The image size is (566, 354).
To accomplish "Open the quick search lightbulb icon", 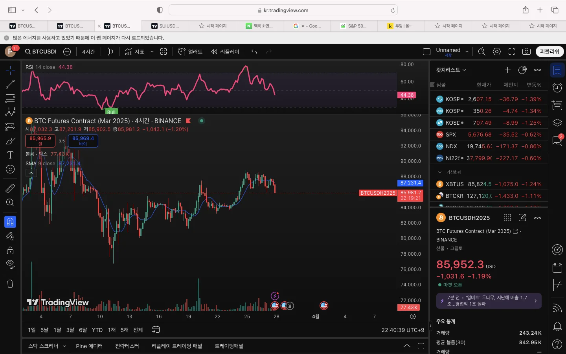I will pyautogui.click(x=481, y=52).
